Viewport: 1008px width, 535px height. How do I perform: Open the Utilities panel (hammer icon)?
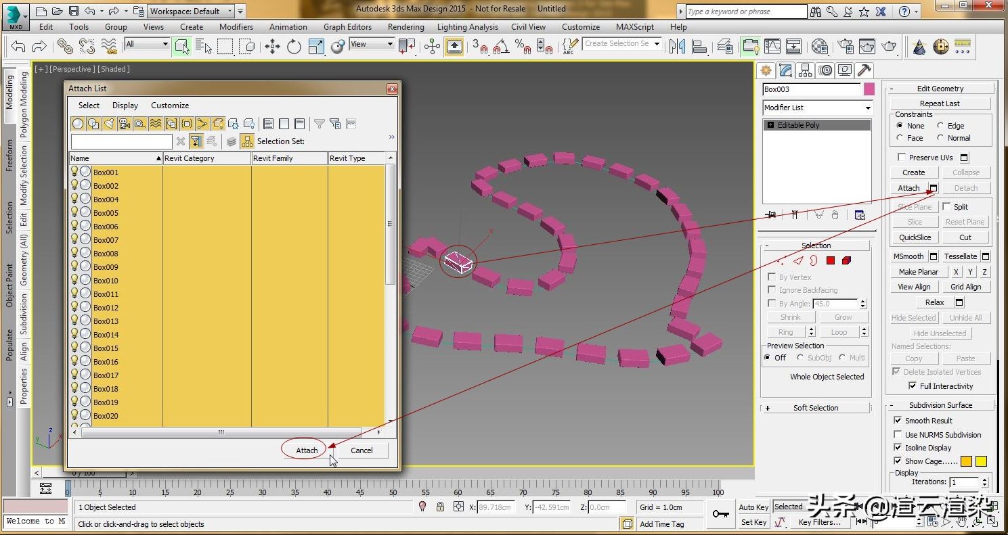click(x=864, y=70)
